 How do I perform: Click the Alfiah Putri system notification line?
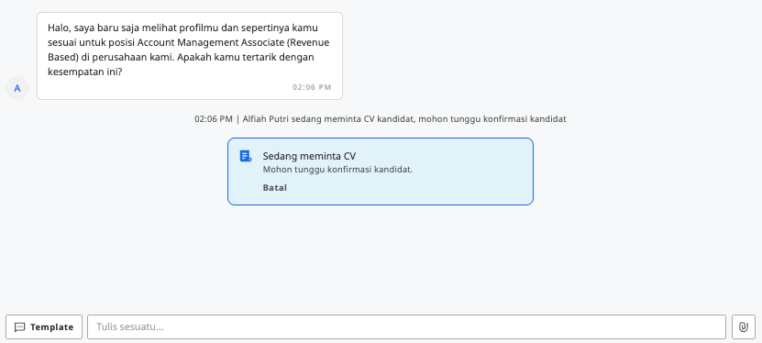point(381,119)
